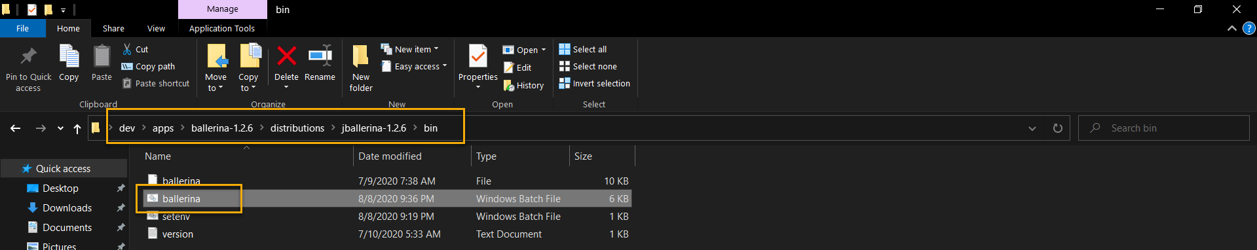The image size is (1257, 250).
Task: Select the ballerina Windows Batch File
Action: click(387, 198)
